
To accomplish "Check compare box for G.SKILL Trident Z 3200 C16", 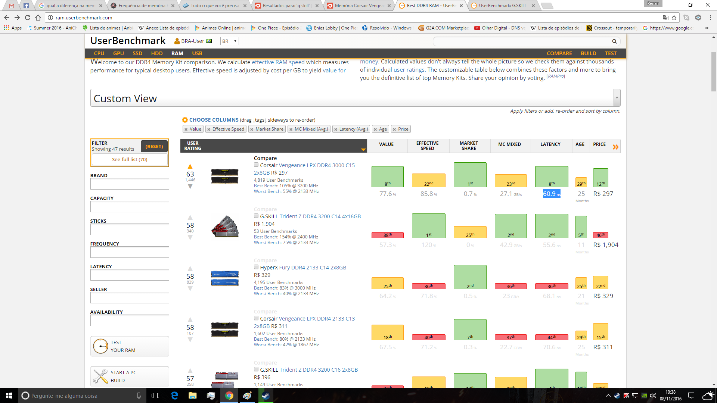I will (256, 369).
